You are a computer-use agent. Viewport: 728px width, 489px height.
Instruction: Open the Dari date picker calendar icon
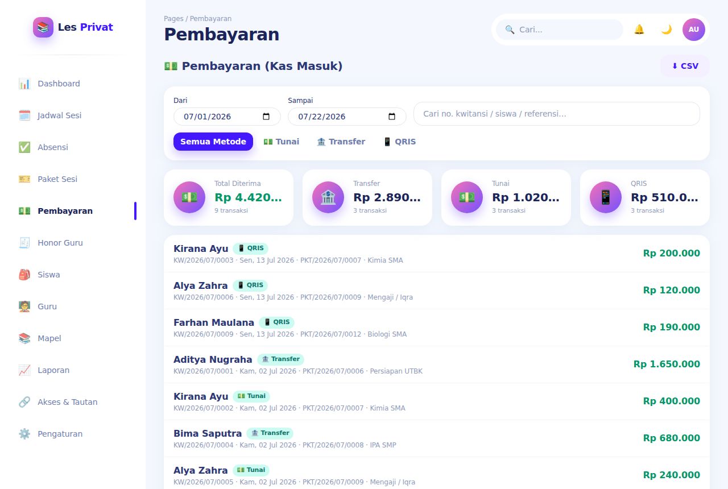click(x=266, y=117)
